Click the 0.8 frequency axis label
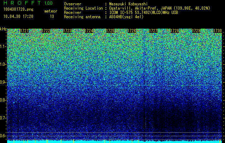 3,100
